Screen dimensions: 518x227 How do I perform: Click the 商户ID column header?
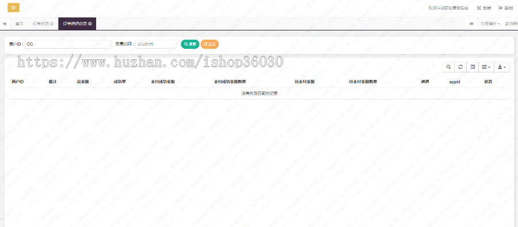[x=17, y=82]
